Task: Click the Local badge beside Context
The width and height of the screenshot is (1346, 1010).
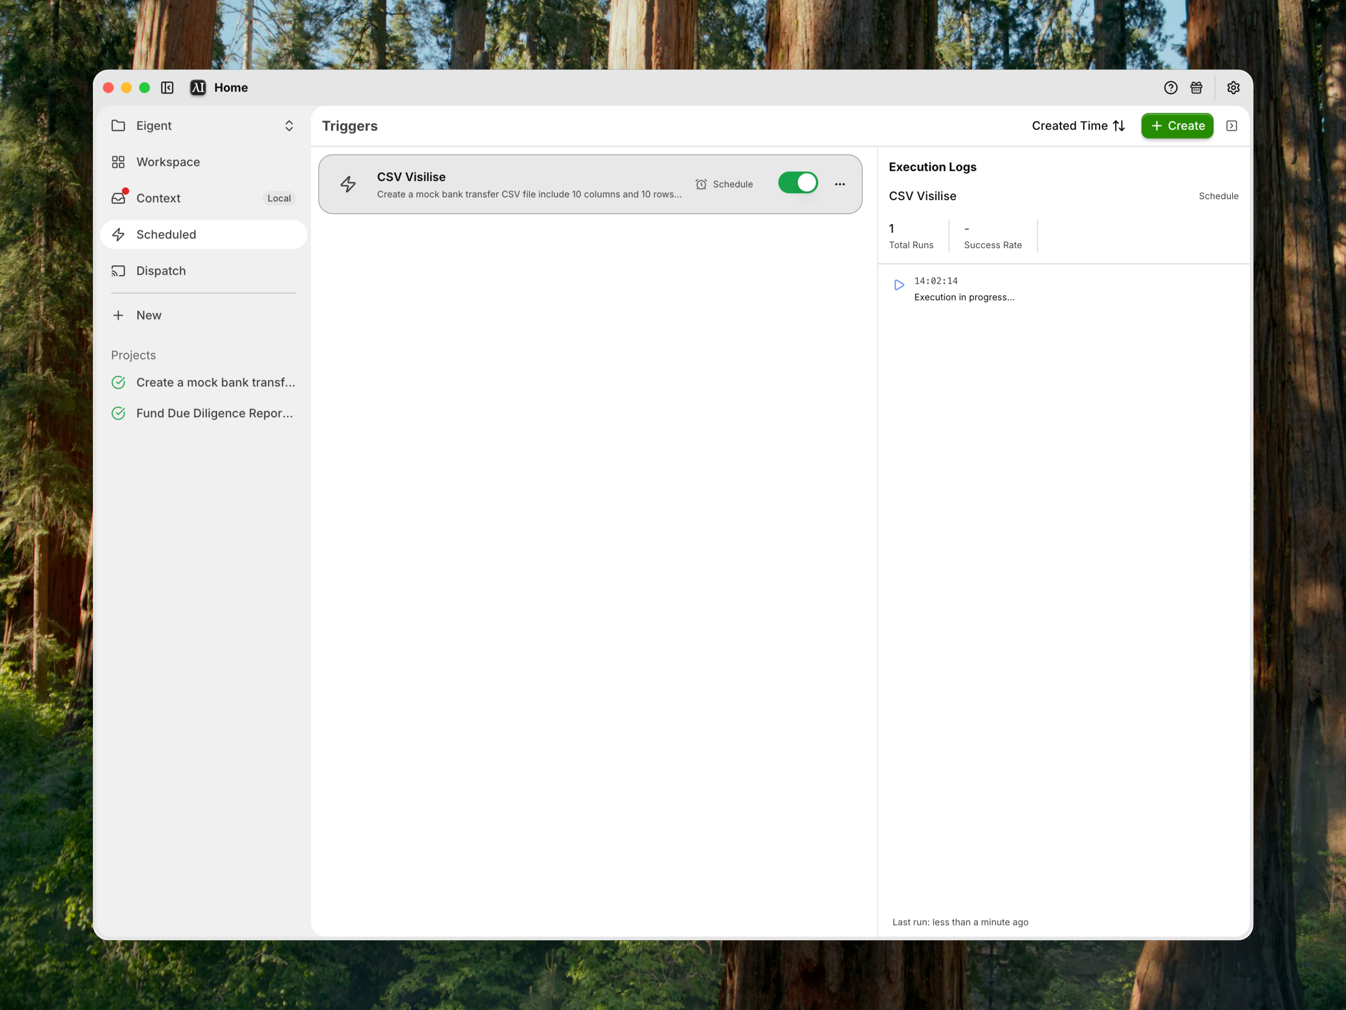Action: [279, 199]
